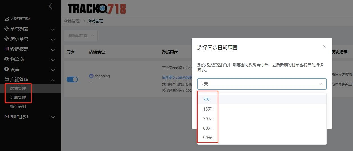This screenshot has width=353, height=151.
Task: Expand the 历史单号 menu chevron
Action: [x=53, y=40]
